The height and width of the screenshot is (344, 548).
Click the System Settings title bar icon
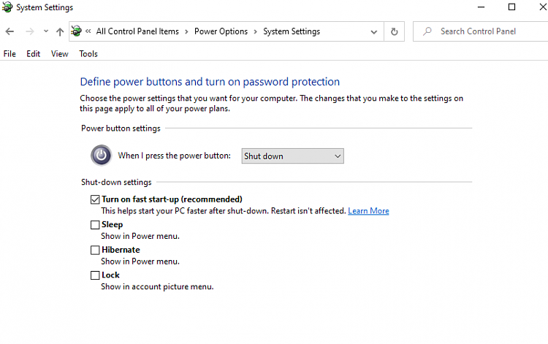click(x=7, y=7)
